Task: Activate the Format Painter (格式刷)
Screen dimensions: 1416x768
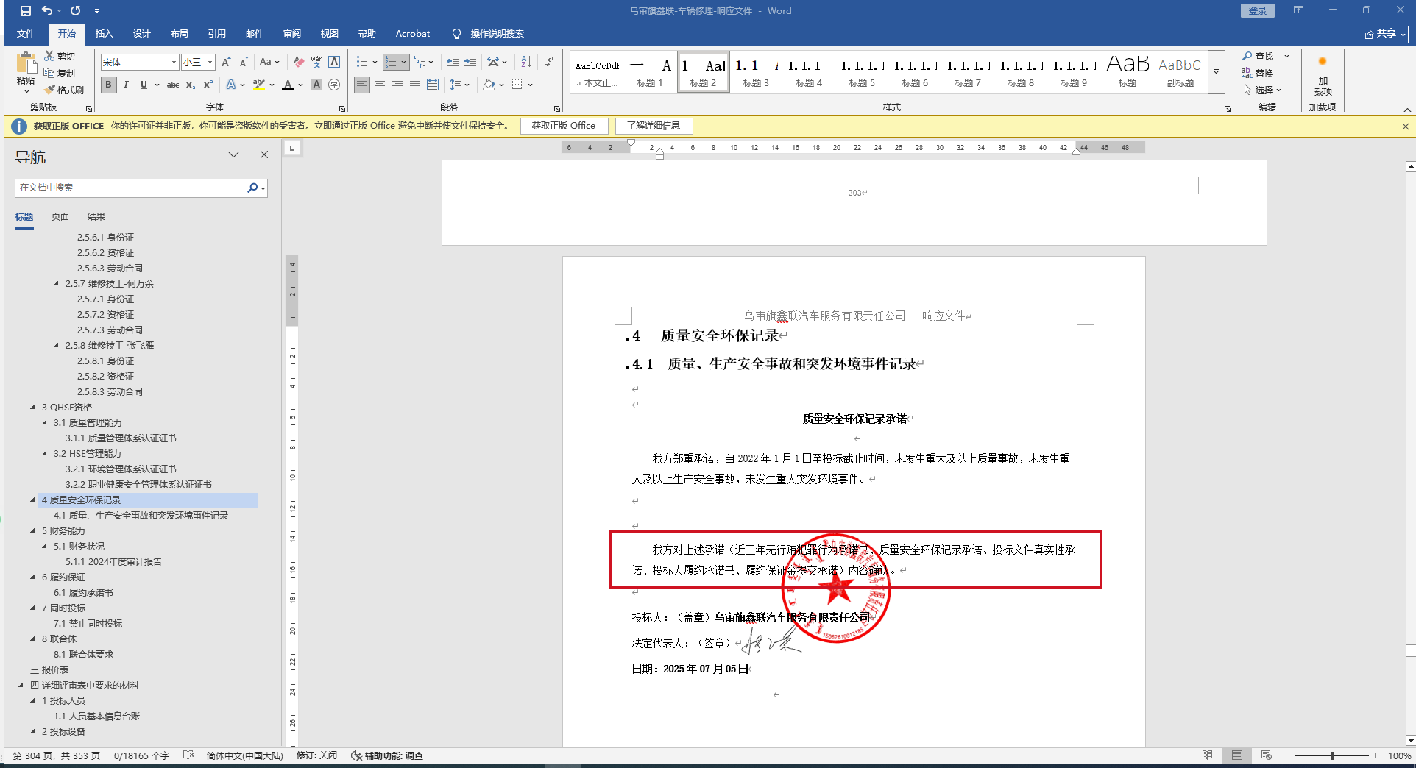Action: point(64,90)
